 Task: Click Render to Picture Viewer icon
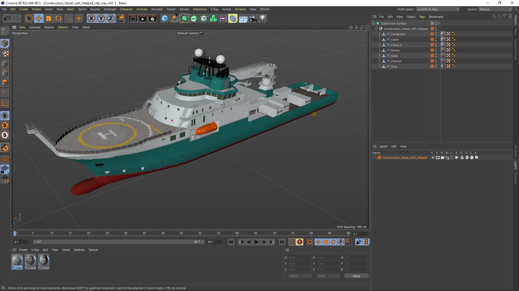point(143,18)
